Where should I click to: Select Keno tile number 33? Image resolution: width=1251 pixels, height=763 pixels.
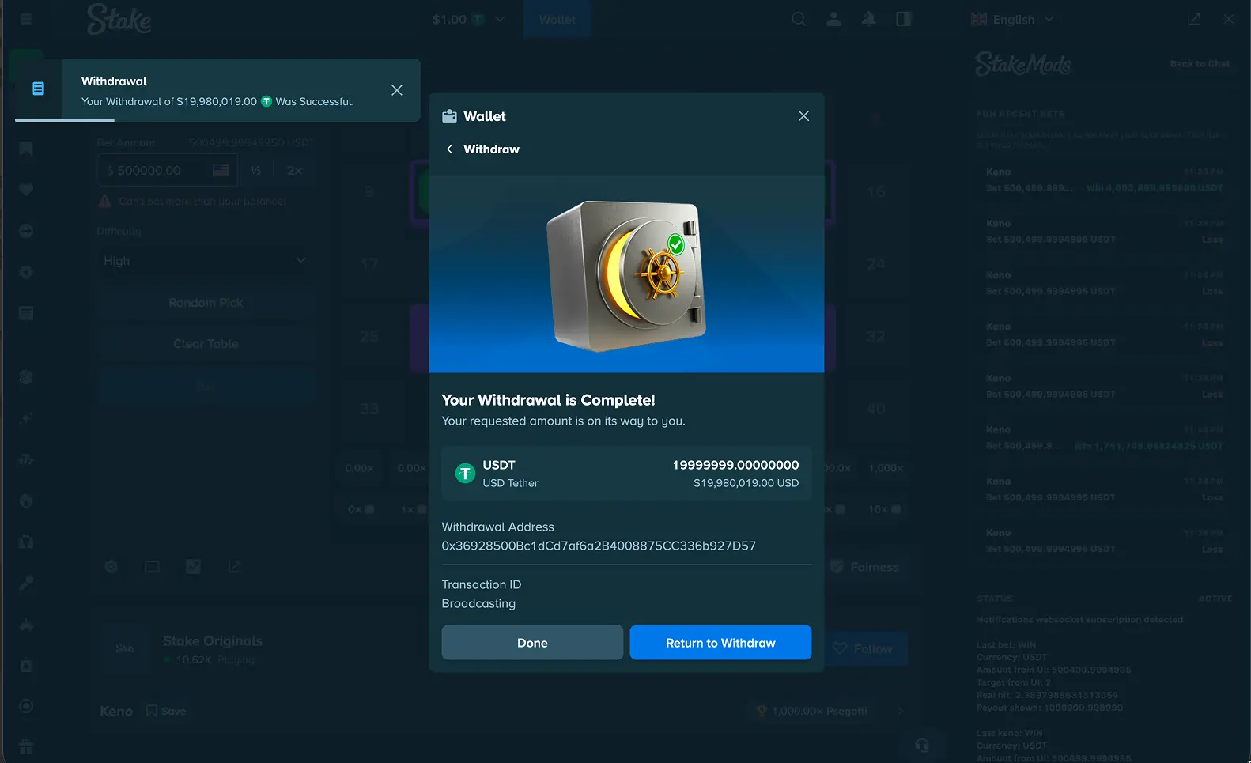point(369,410)
